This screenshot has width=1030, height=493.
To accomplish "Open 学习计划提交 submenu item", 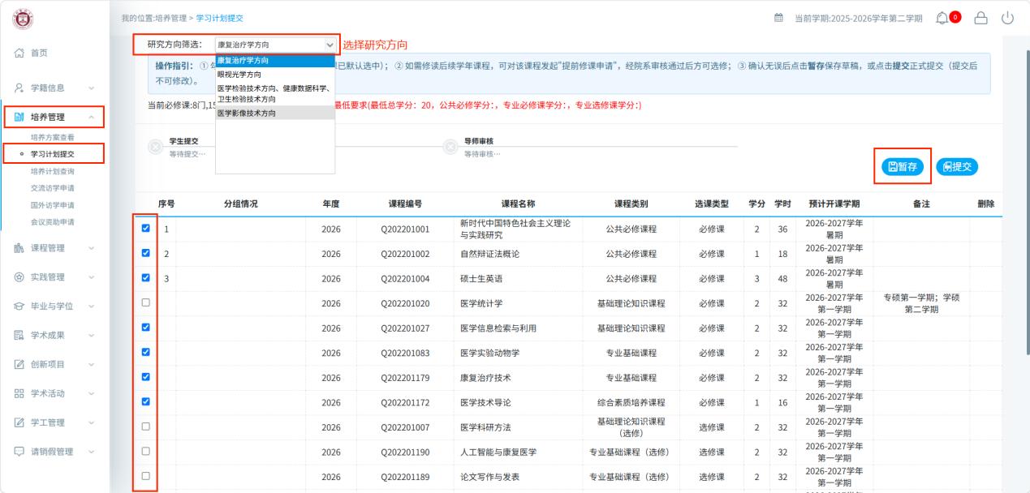I will (52, 154).
